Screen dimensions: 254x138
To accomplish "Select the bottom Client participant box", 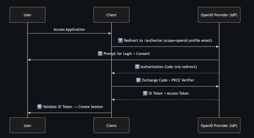I will 111,125.
